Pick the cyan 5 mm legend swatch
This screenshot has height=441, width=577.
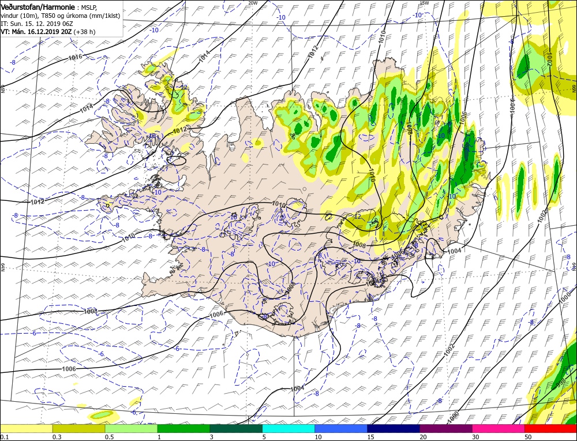(x=288, y=428)
